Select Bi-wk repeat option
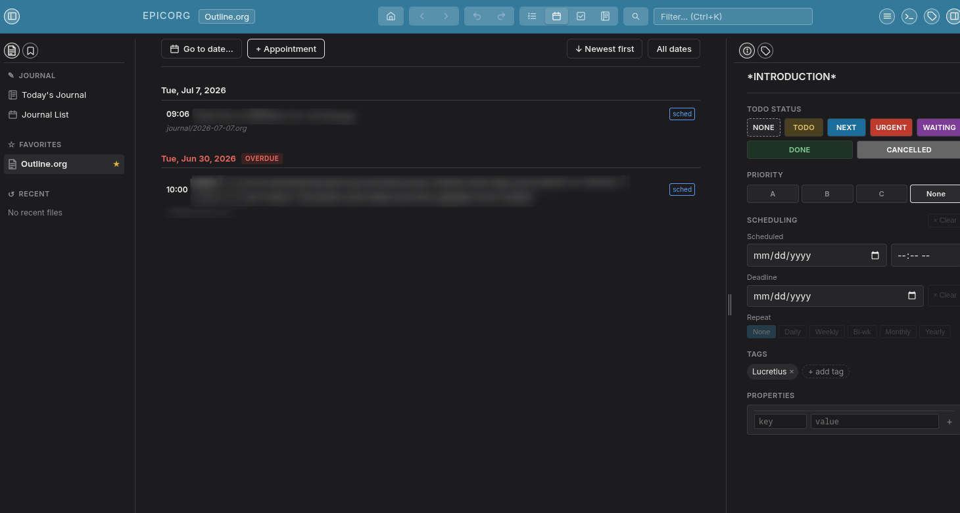The image size is (960, 513). pos(862,332)
